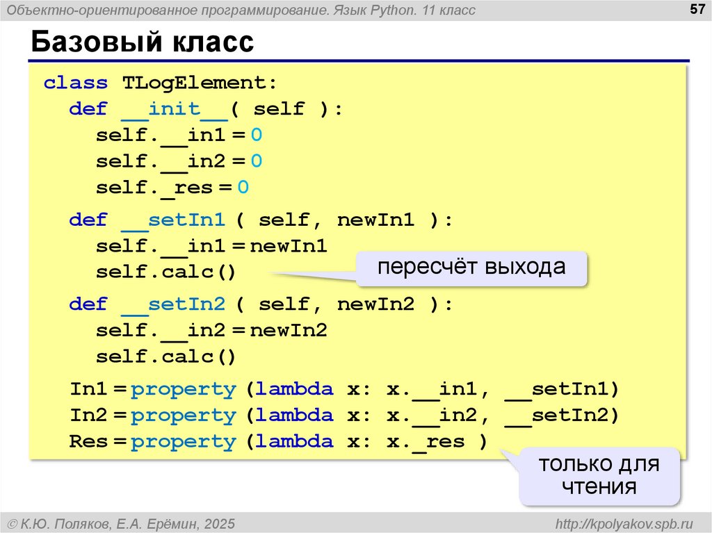Screen dimensions: 712x533
Task: Select the slide title "Базовый класс"
Action: coord(141,42)
